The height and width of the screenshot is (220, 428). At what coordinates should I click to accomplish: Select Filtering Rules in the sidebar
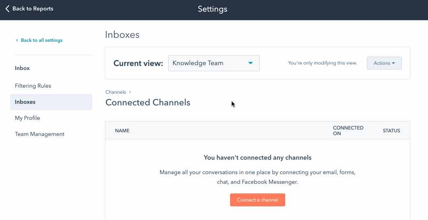pos(33,86)
